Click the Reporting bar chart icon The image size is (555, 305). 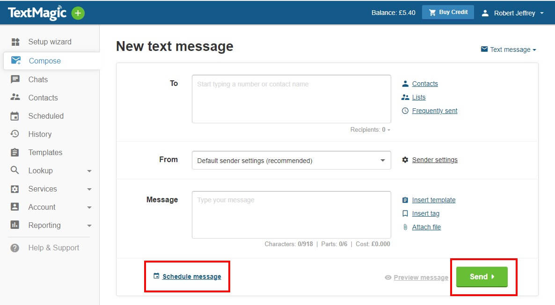(15, 225)
